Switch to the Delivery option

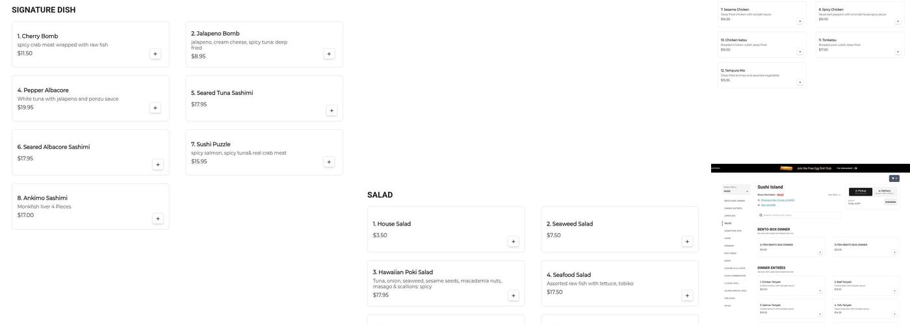point(885,192)
